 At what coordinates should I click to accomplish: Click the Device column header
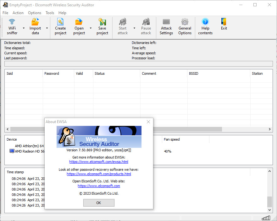coord(25,139)
